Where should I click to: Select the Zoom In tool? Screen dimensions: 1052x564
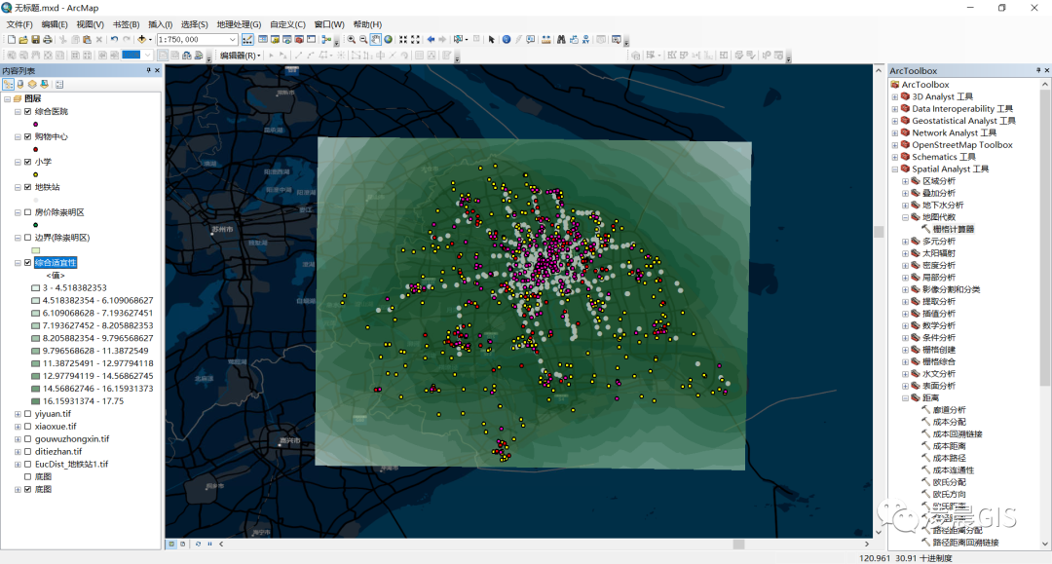[x=352, y=40]
